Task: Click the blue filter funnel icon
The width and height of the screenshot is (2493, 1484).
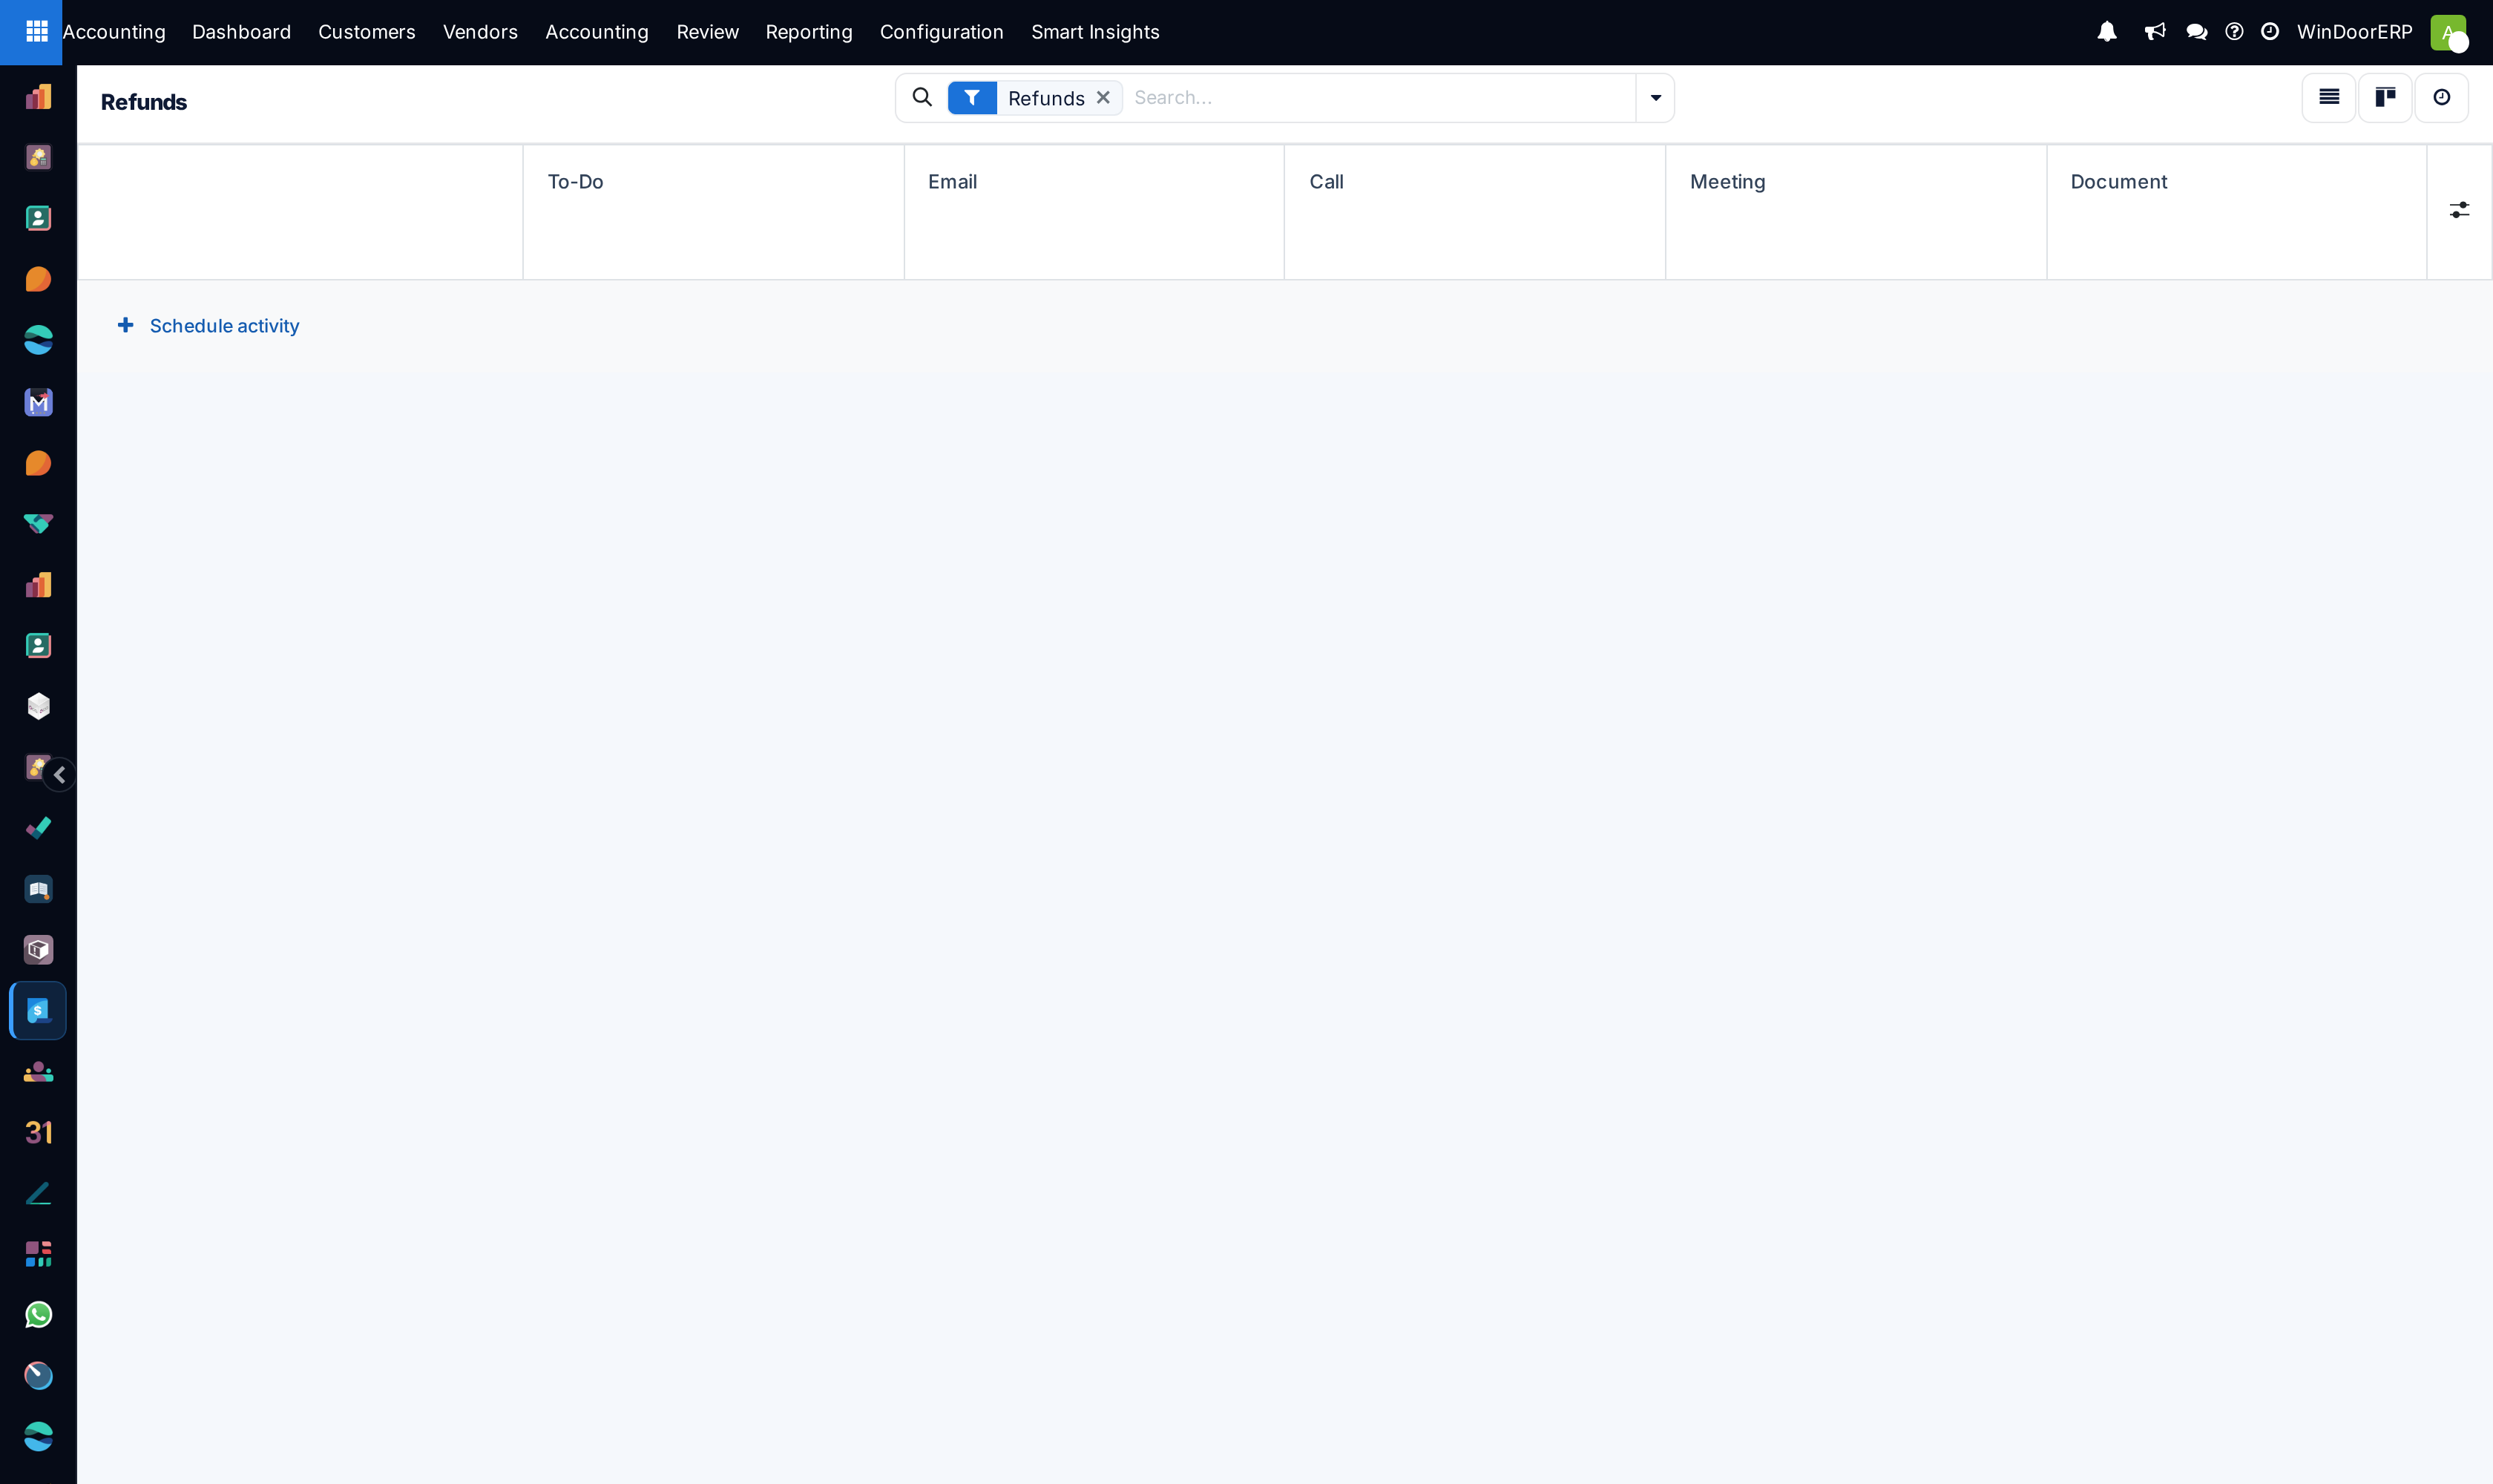Action: (x=972, y=98)
